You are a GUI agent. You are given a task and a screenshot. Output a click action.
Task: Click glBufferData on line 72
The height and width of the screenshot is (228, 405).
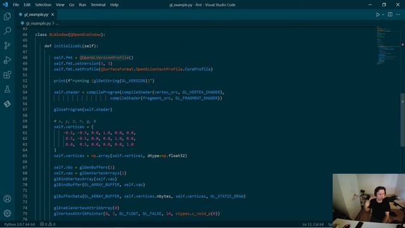tap(68, 196)
